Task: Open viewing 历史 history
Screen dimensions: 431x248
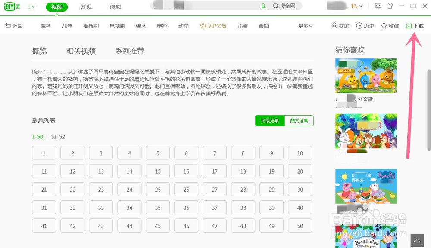Action: pyautogui.click(x=365, y=25)
